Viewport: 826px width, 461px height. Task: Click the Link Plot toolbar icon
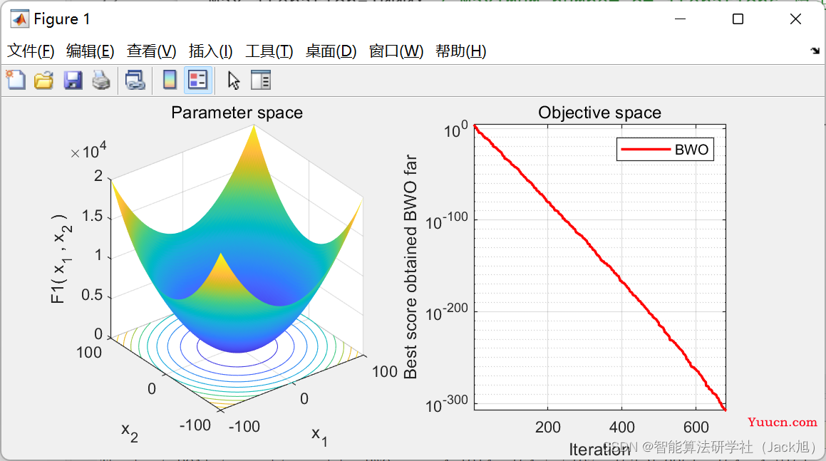[x=135, y=80]
